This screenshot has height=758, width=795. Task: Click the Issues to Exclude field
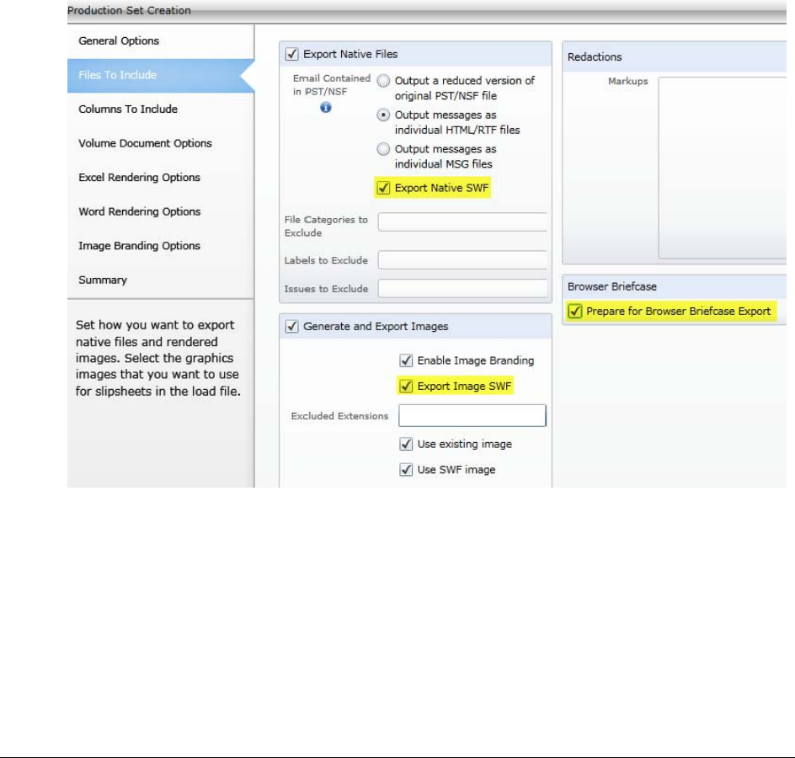(x=462, y=289)
